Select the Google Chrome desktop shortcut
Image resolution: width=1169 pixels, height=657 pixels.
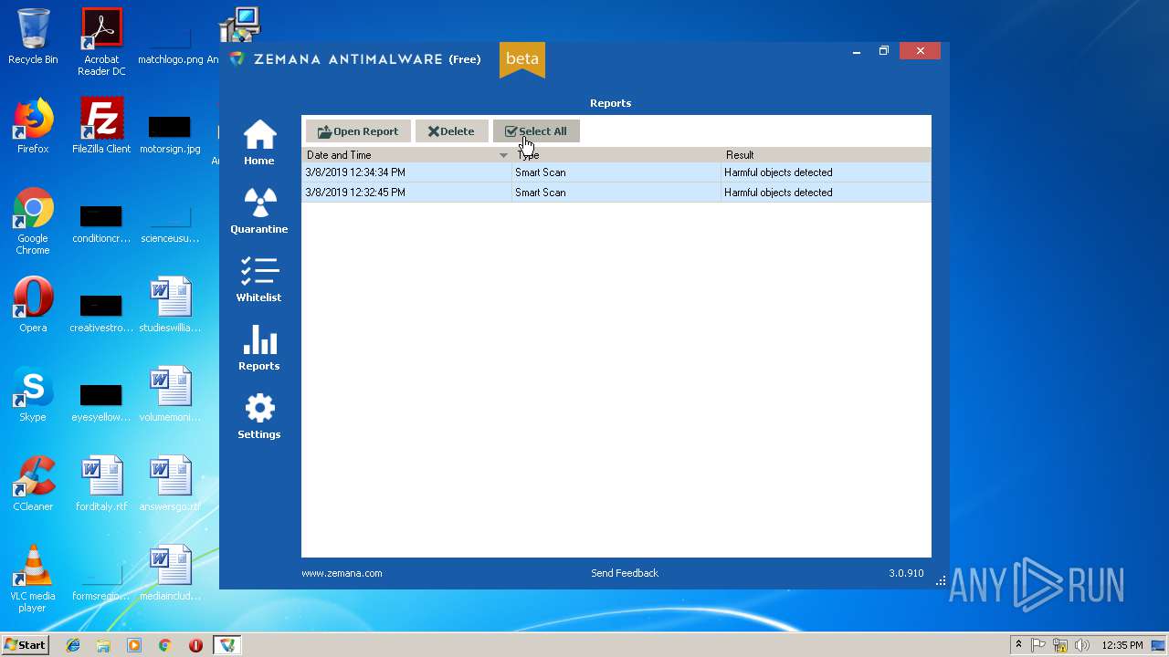coord(33,222)
